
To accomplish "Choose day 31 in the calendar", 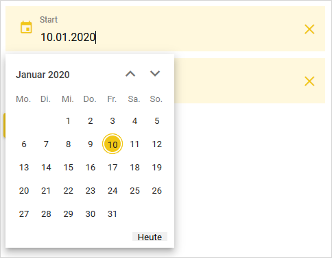I will click(x=112, y=214).
